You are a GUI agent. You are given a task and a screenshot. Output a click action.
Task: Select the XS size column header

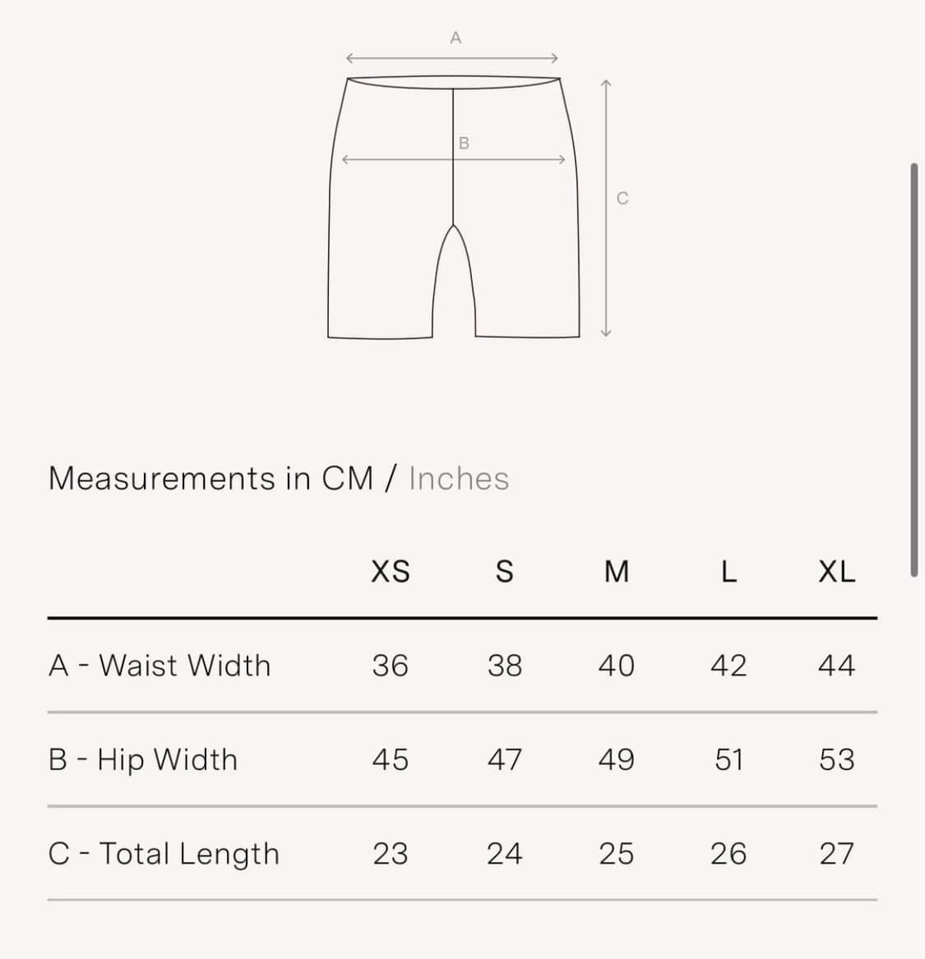pyautogui.click(x=391, y=572)
